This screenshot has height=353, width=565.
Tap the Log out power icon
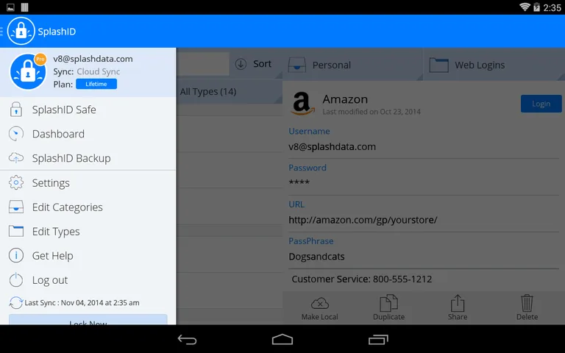point(16,280)
